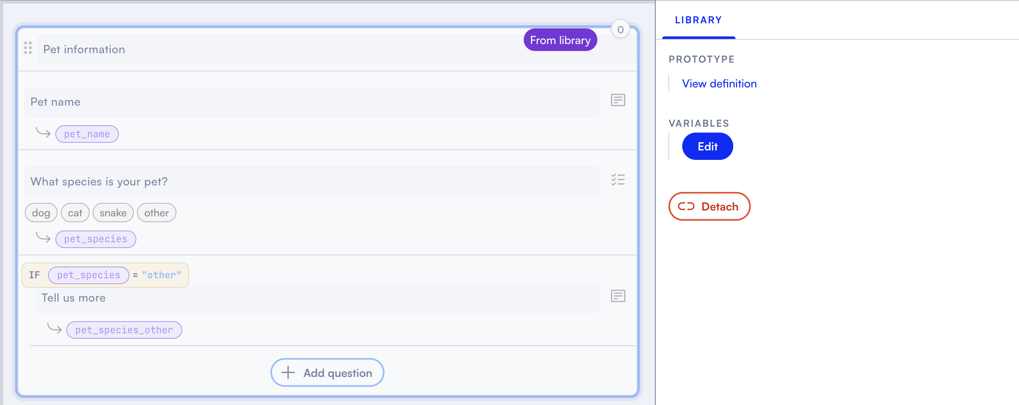Click the pet_species tag in IF condition
1019x405 pixels.
(x=89, y=275)
